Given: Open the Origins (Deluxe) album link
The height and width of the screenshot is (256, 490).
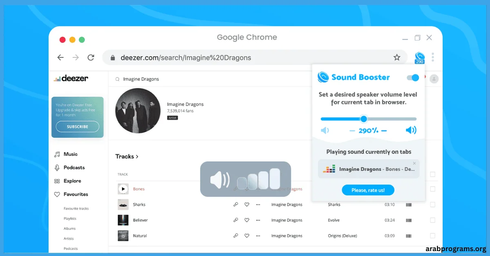Looking at the screenshot, I should click(x=343, y=236).
